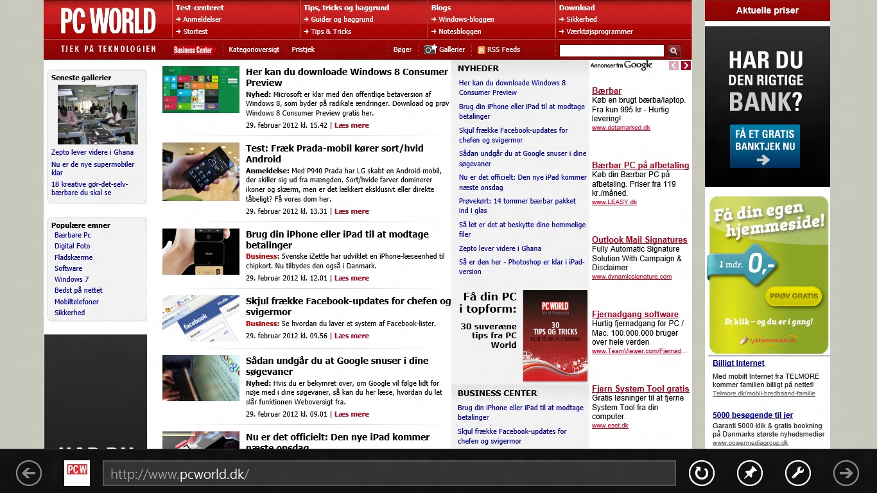This screenshot has width=877, height=493.
Task: Open Gallerier camera icon
Action: click(x=430, y=49)
